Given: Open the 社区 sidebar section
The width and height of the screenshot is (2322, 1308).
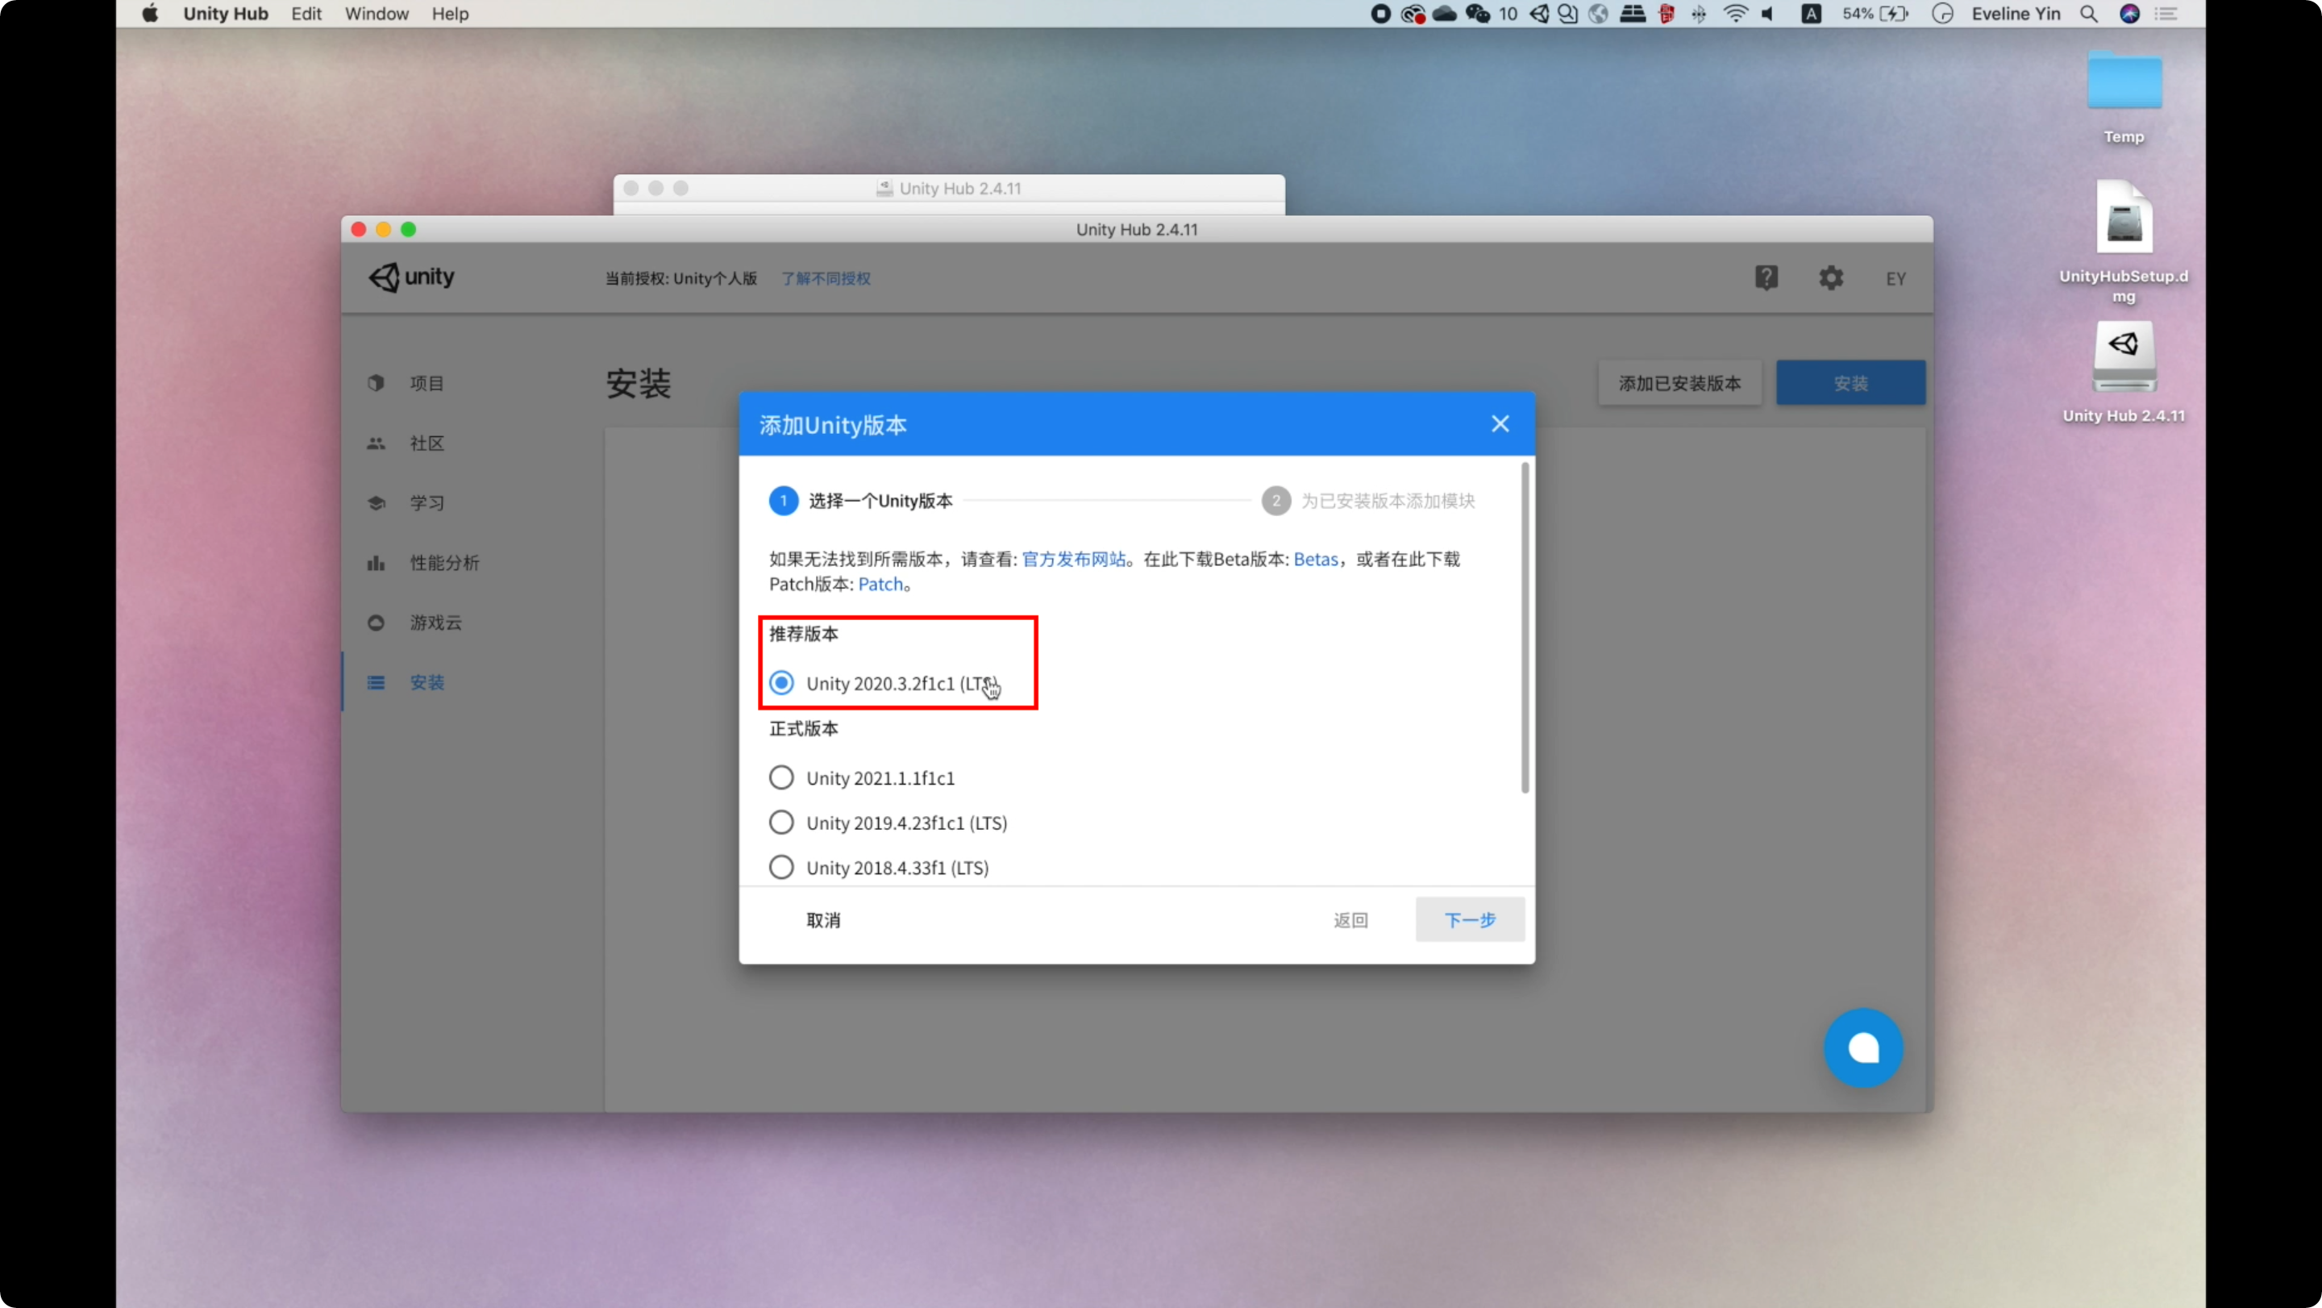Looking at the screenshot, I should 427,443.
